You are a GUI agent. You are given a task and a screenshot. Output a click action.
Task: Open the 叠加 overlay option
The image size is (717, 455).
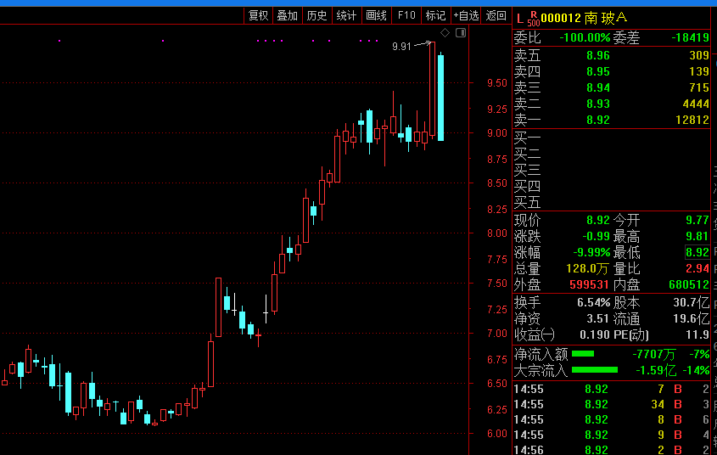point(288,15)
